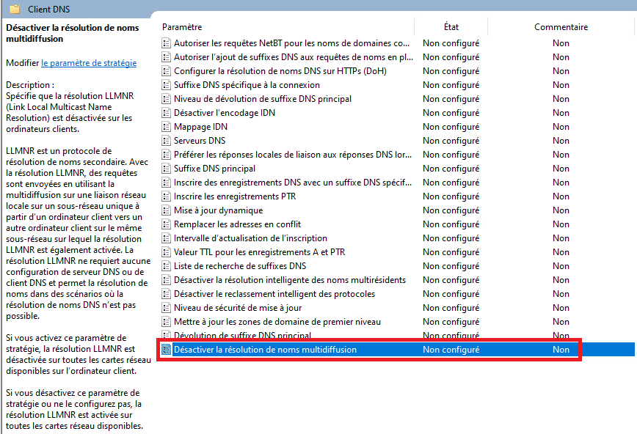Click the Client DNS folder icon
The width and height of the screenshot is (637, 434).
pyautogui.click(x=15, y=10)
